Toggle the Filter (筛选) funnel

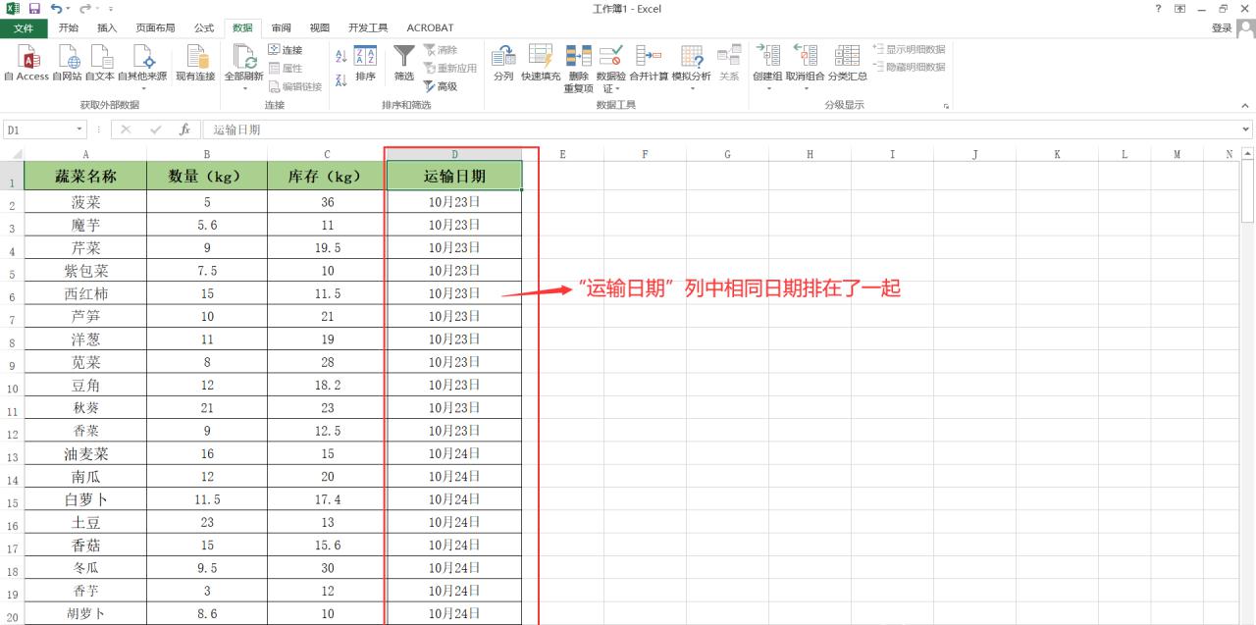pos(404,64)
